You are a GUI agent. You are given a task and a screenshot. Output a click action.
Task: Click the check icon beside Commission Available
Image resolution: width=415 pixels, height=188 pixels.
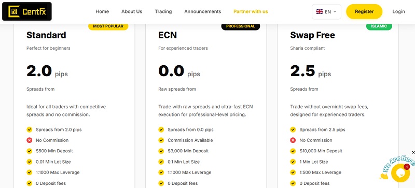point(161,140)
